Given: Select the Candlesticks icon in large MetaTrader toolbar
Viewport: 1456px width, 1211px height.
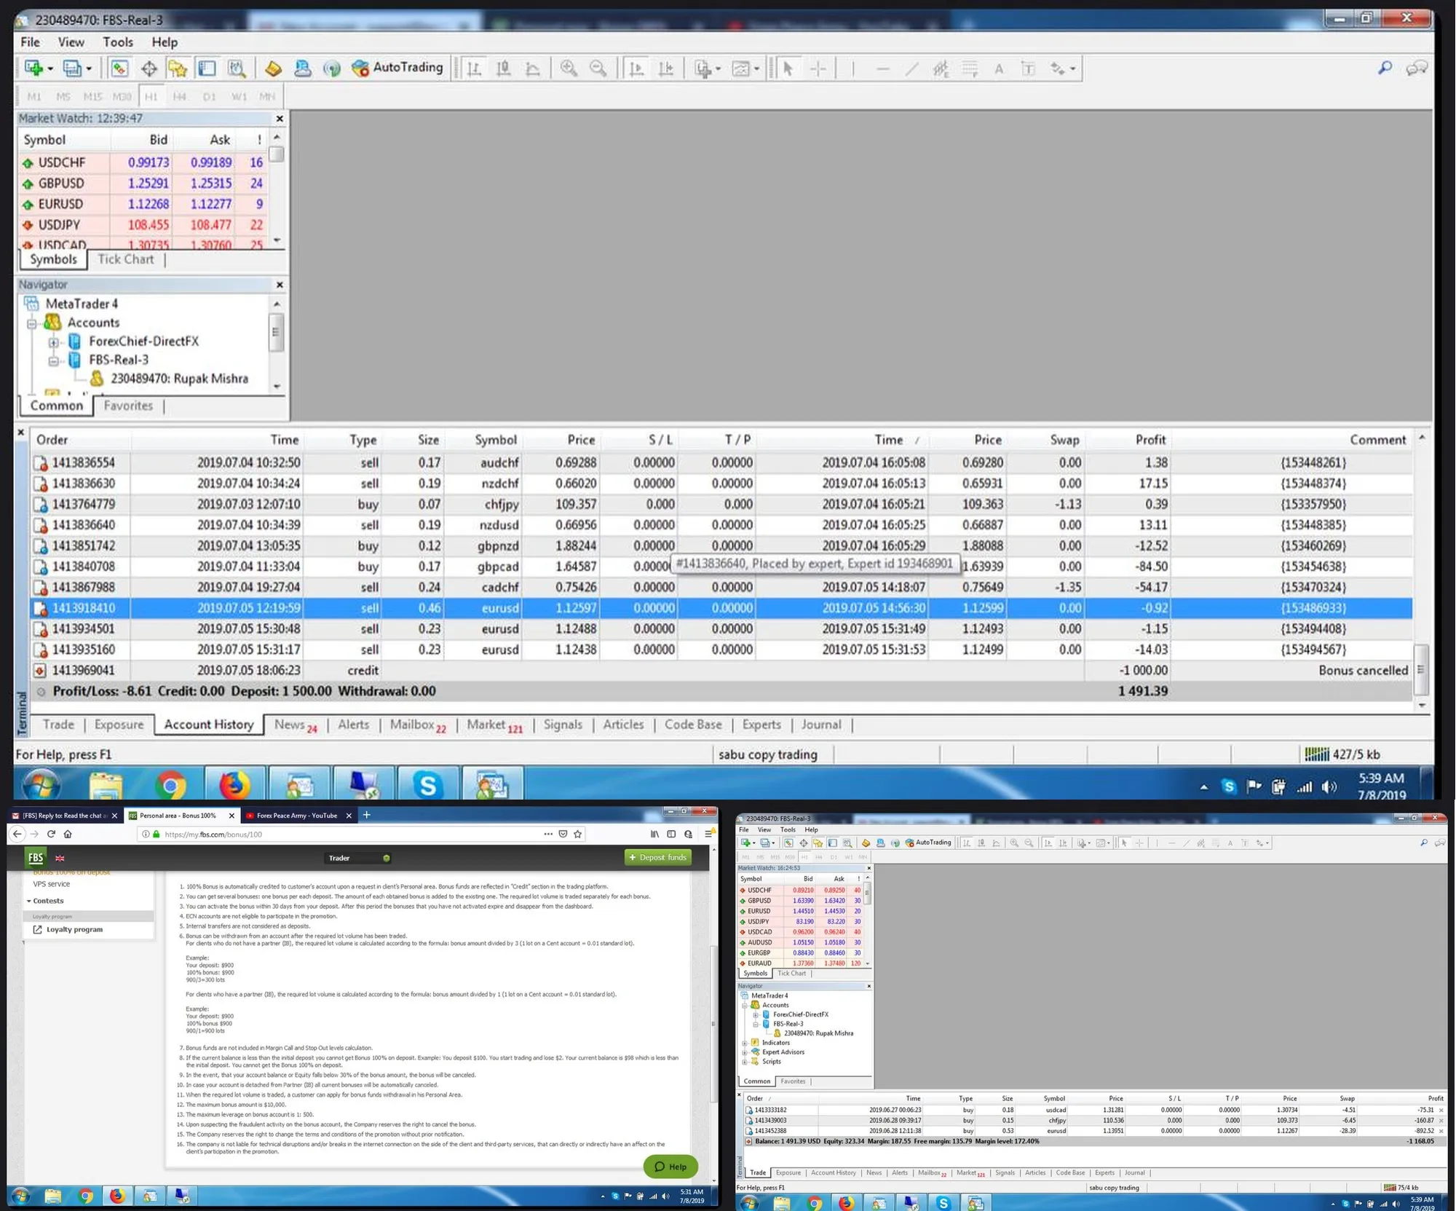Looking at the screenshot, I should coord(503,68).
